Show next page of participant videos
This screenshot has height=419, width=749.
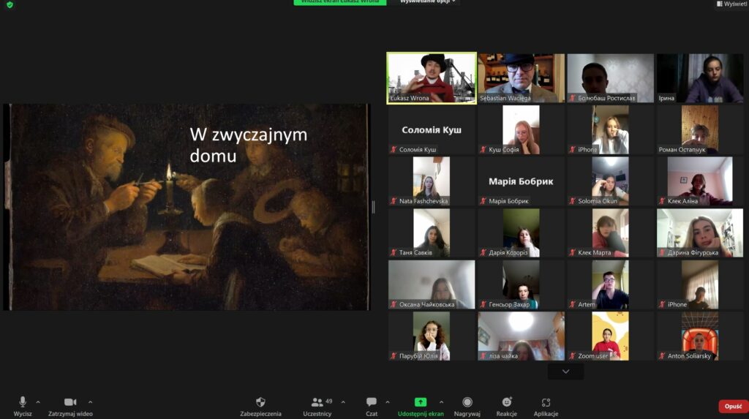565,371
